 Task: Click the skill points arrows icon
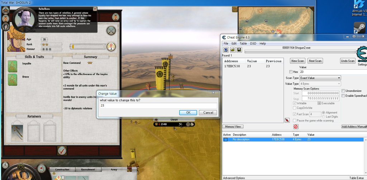(x=111, y=46)
